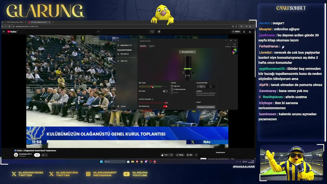Open YouTube guide menu icon
The height and width of the screenshot is (184, 327).
4,32
